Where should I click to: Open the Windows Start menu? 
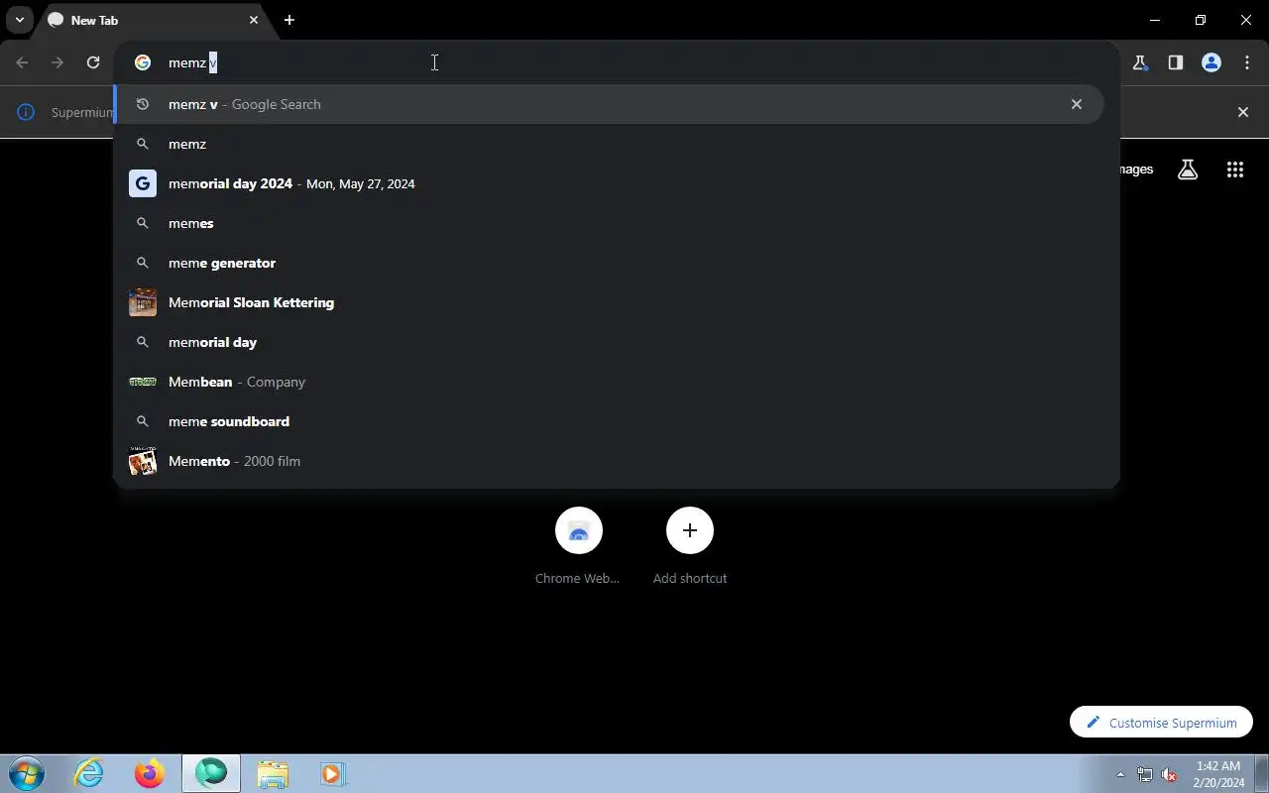pos(27,773)
